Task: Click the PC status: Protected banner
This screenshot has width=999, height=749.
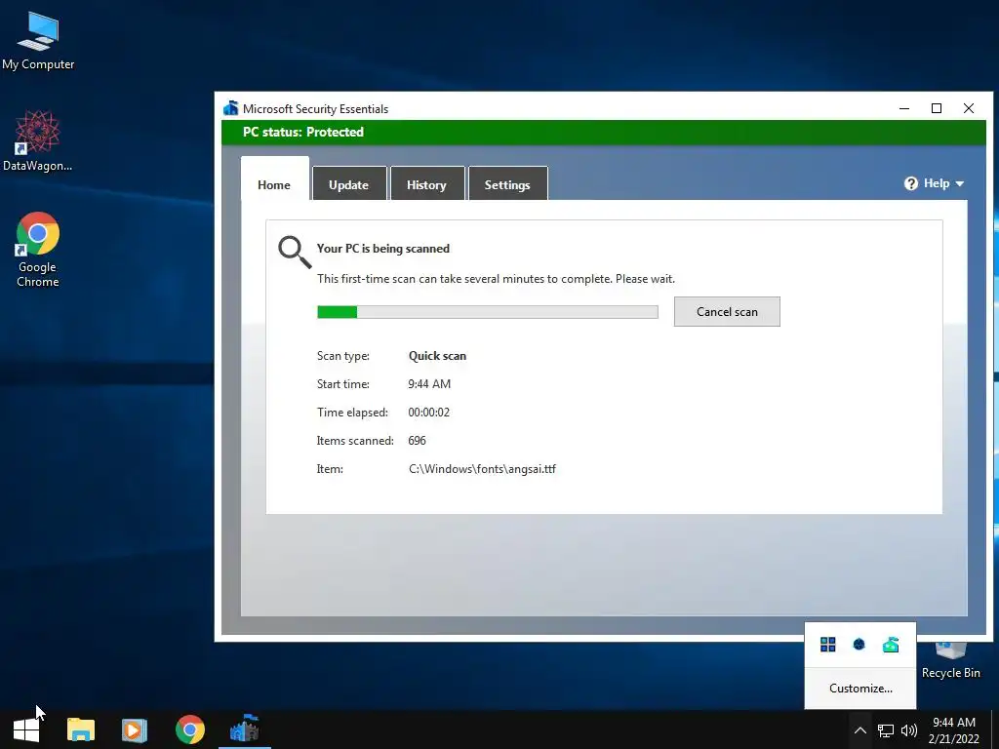Action: click(x=603, y=132)
